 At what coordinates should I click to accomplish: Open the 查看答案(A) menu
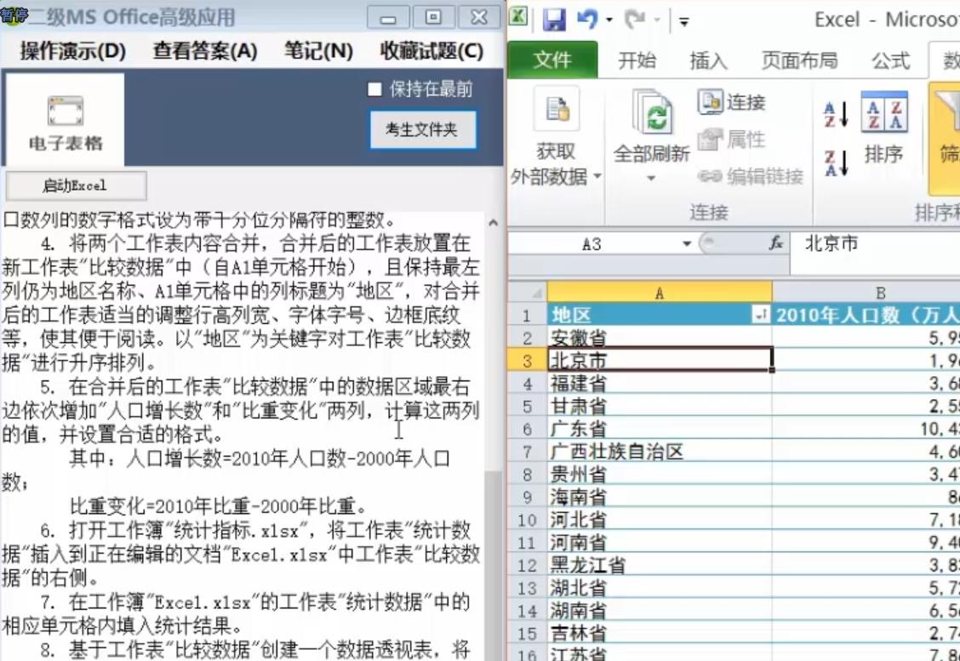pos(205,51)
